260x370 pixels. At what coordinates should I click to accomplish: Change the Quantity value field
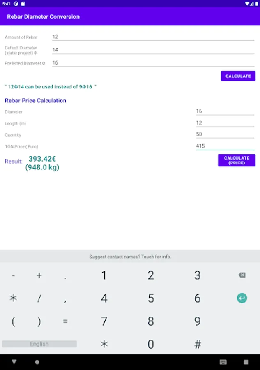pos(225,134)
